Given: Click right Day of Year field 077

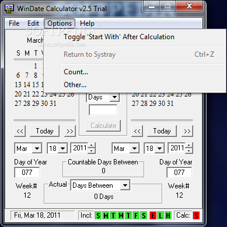Looking at the screenshot, I should tap(179, 173).
